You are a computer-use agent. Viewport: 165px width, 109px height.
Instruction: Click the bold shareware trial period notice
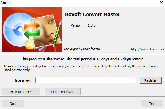pyautogui.click(x=82, y=59)
